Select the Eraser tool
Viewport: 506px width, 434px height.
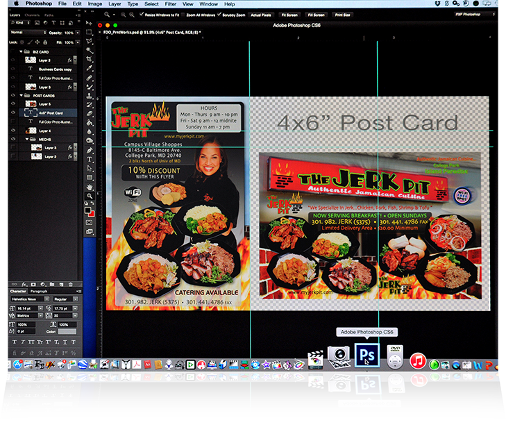(x=90, y=114)
